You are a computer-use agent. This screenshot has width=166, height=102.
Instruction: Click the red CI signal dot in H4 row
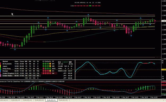click(x=43, y=73)
